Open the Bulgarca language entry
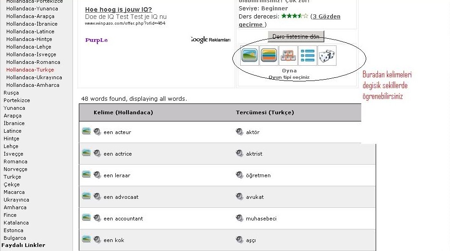 [15, 238]
